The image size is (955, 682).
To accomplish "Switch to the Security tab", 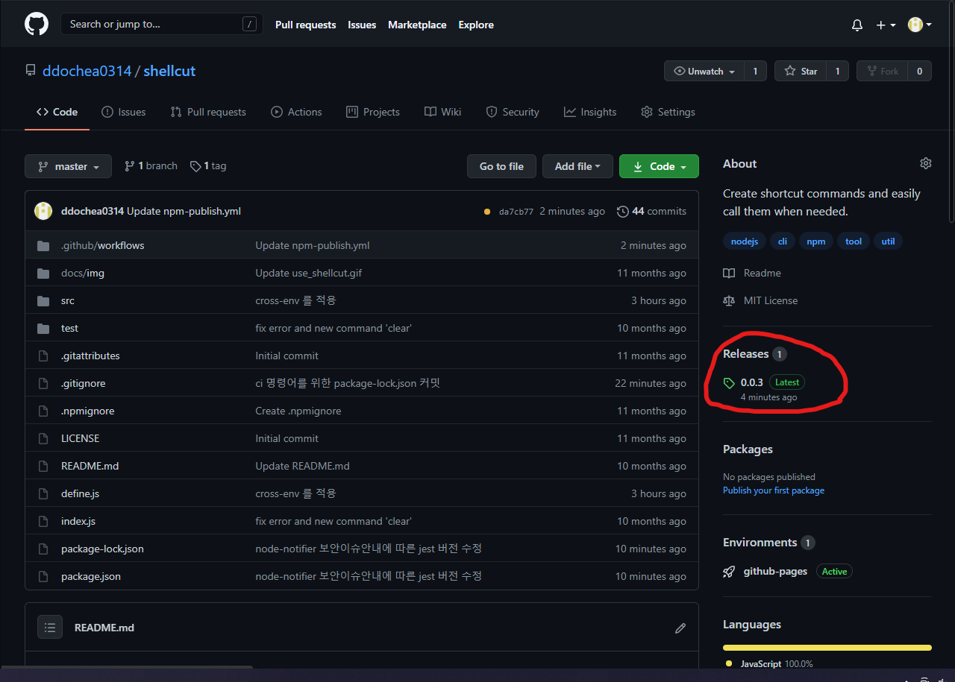I will click(513, 112).
